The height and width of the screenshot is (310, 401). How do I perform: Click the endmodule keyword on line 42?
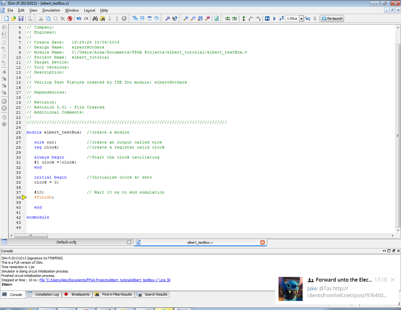point(38,217)
